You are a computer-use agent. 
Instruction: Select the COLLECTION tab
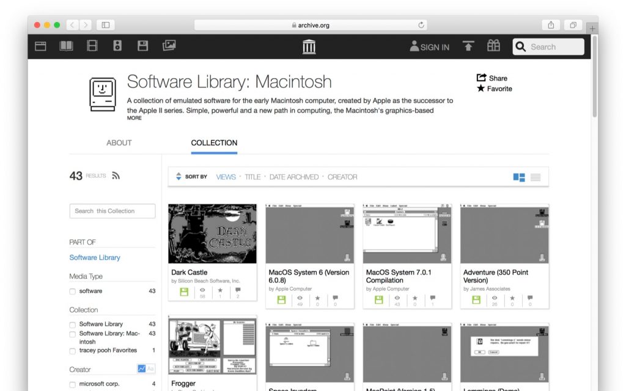(x=213, y=143)
